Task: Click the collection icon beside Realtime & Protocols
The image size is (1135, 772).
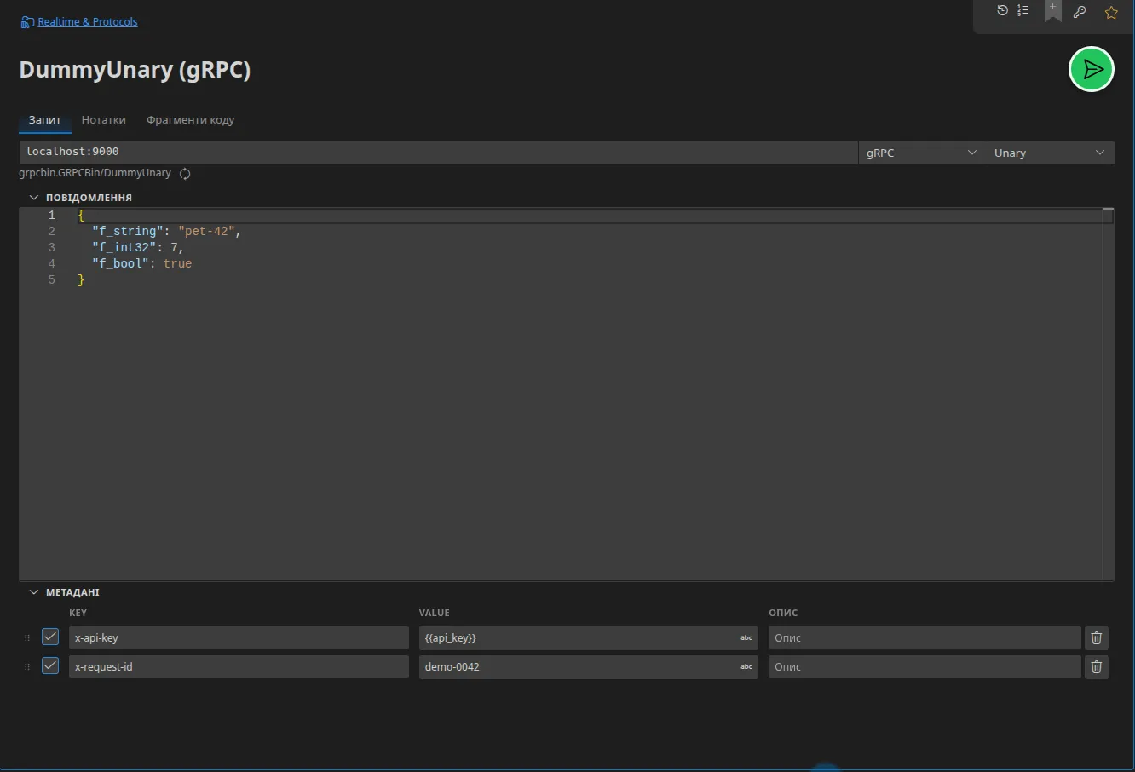Action: click(x=27, y=22)
